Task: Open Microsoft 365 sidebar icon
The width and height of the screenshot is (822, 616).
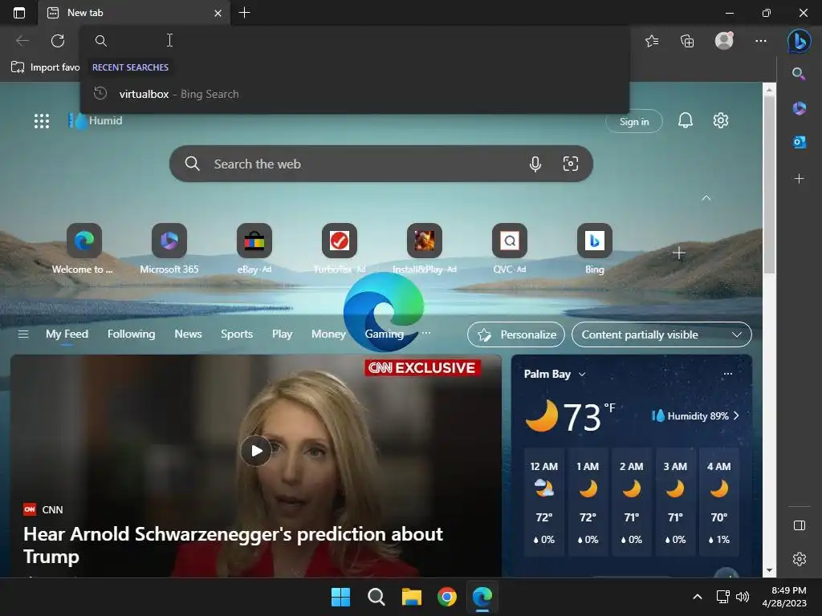Action: [799, 108]
